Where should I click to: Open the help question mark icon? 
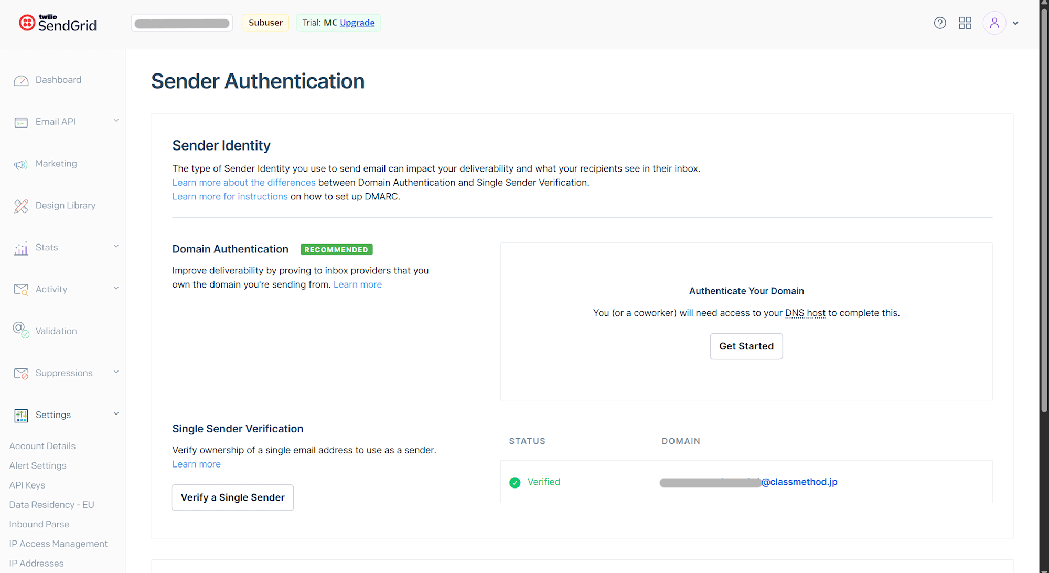pos(940,23)
